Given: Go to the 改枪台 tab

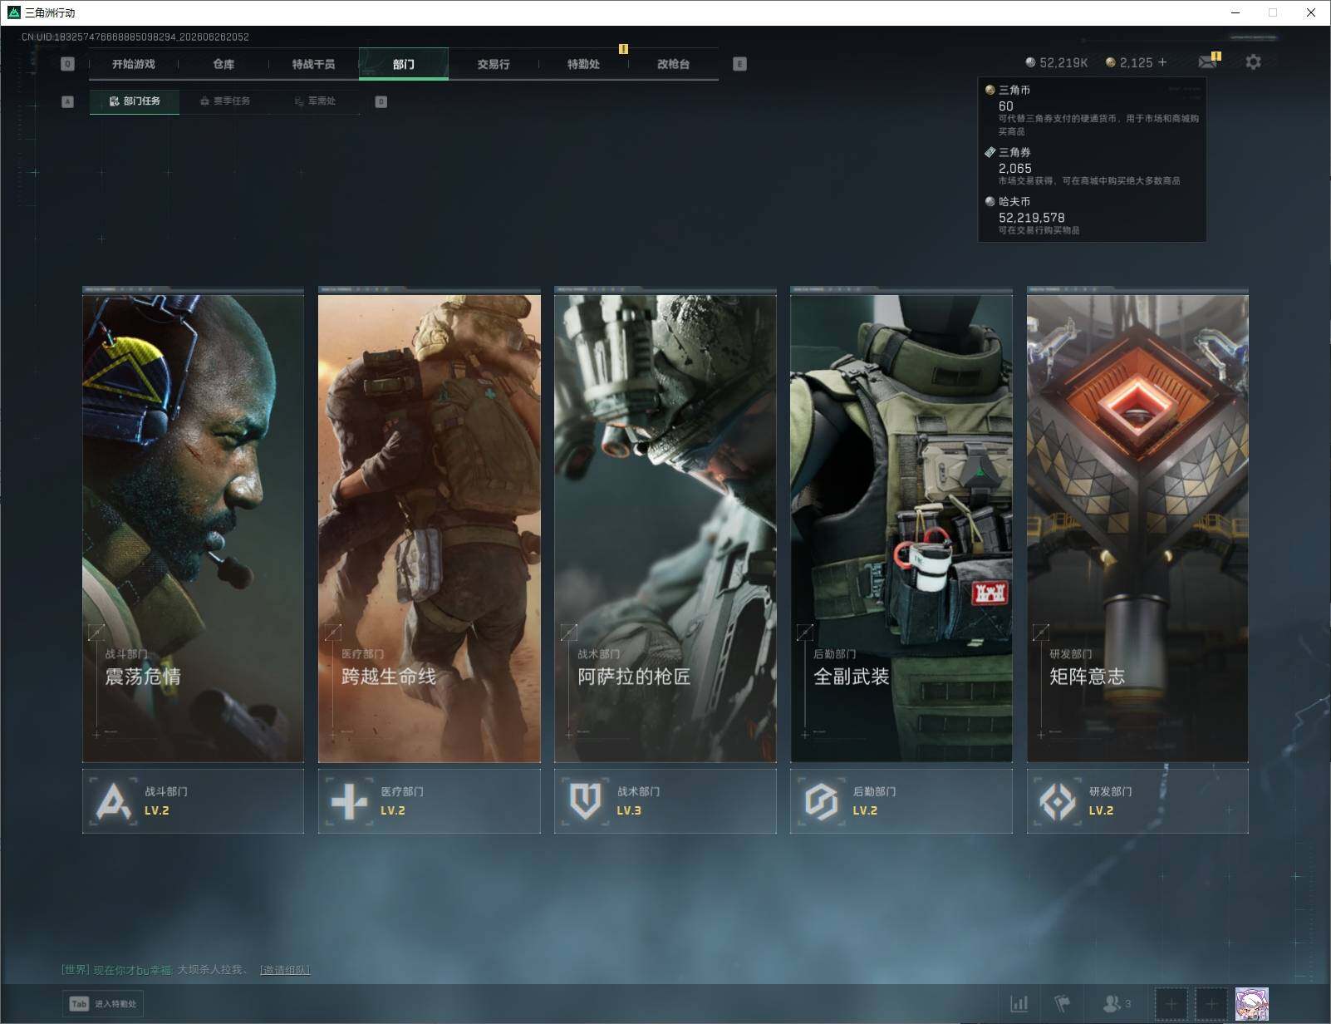Looking at the screenshot, I should (x=673, y=64).
